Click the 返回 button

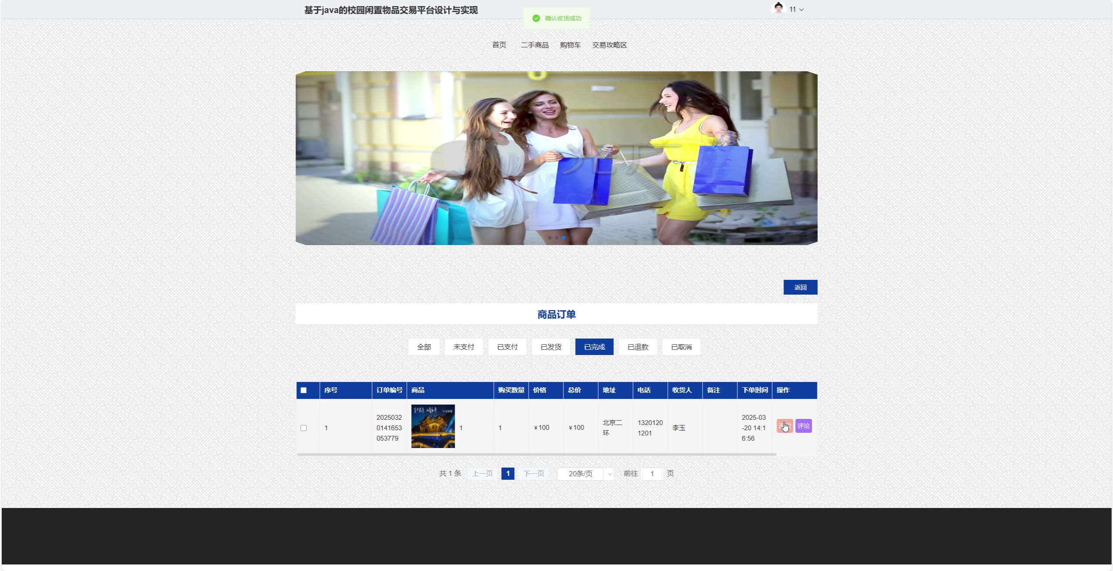coord(800,287)
